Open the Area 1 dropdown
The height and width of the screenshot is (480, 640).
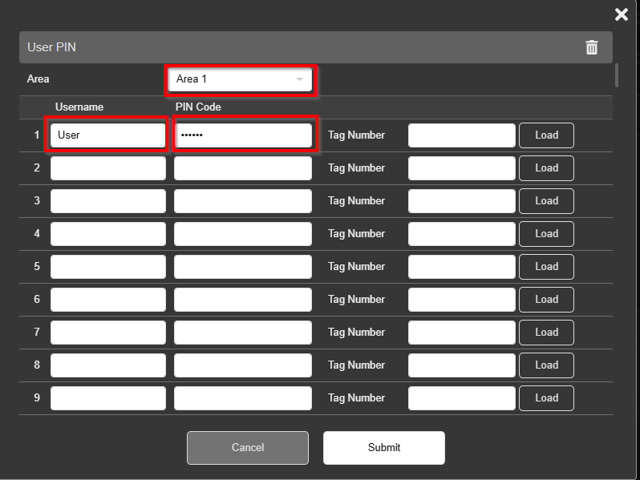click(x=241, y=79)
